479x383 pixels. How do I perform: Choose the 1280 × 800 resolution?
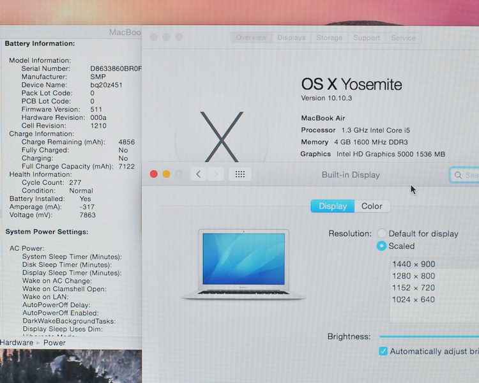(x=434, y=276)
